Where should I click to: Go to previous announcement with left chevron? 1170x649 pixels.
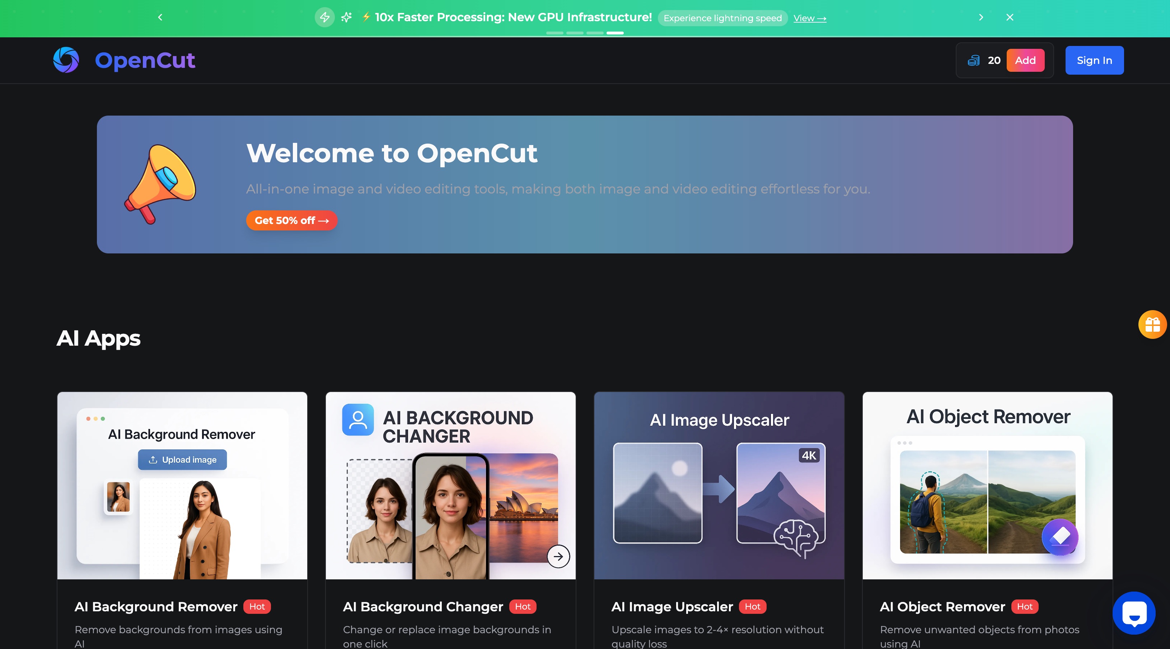tap(160, 17)
